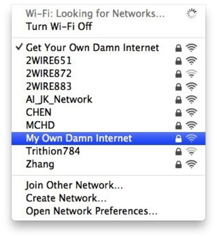Click the lock icon beside Trithion784
The image size is (217, 239).
pos(178,151)
